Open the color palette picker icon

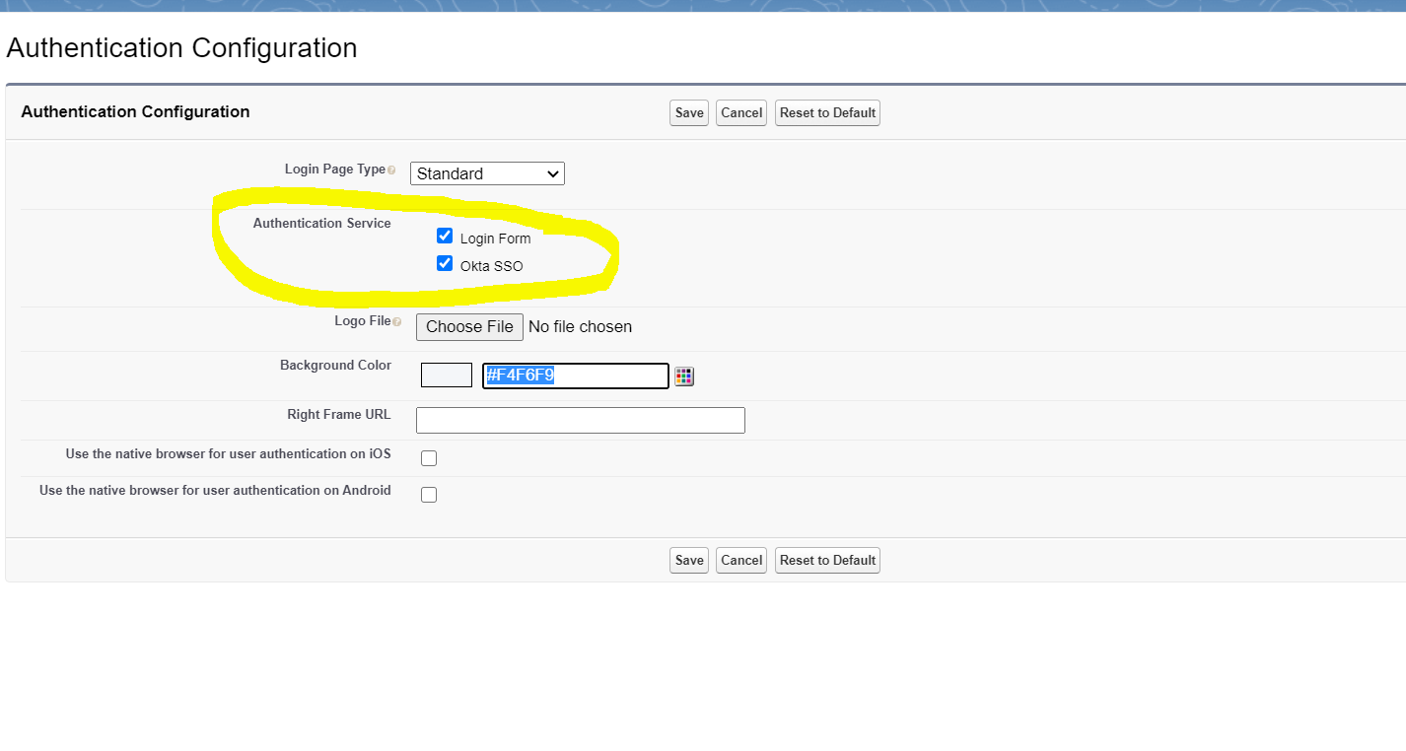pos(684,375)
